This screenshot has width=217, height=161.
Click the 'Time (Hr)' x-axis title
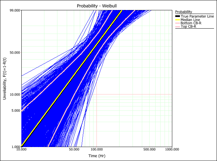point(97,156)
